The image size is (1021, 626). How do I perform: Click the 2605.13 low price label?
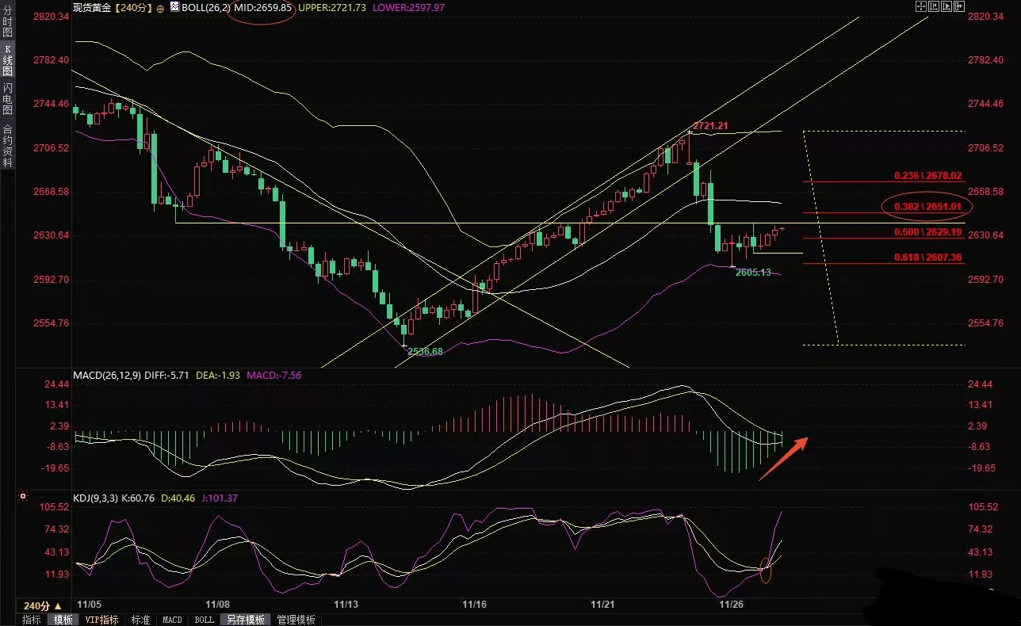click(x=753, y=273)
